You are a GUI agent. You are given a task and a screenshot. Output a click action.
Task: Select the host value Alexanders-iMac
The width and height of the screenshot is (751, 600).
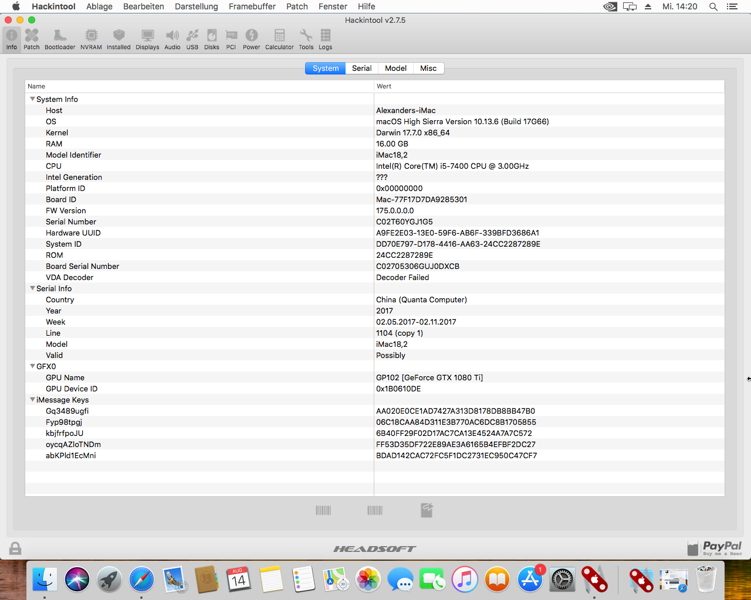[x=406, y=110]
